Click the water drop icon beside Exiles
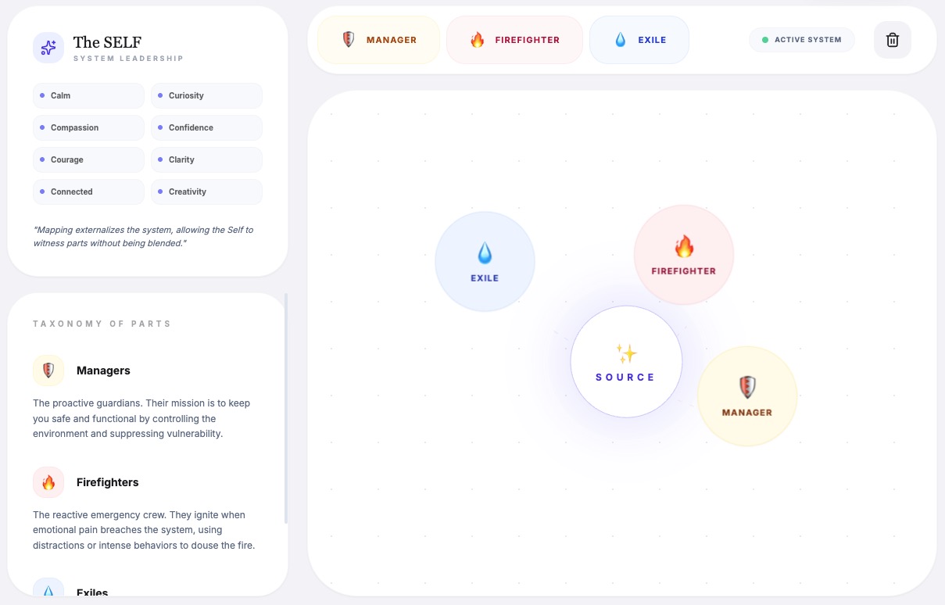The height and width of the screenshot is (605, 945). pos(48,591)
